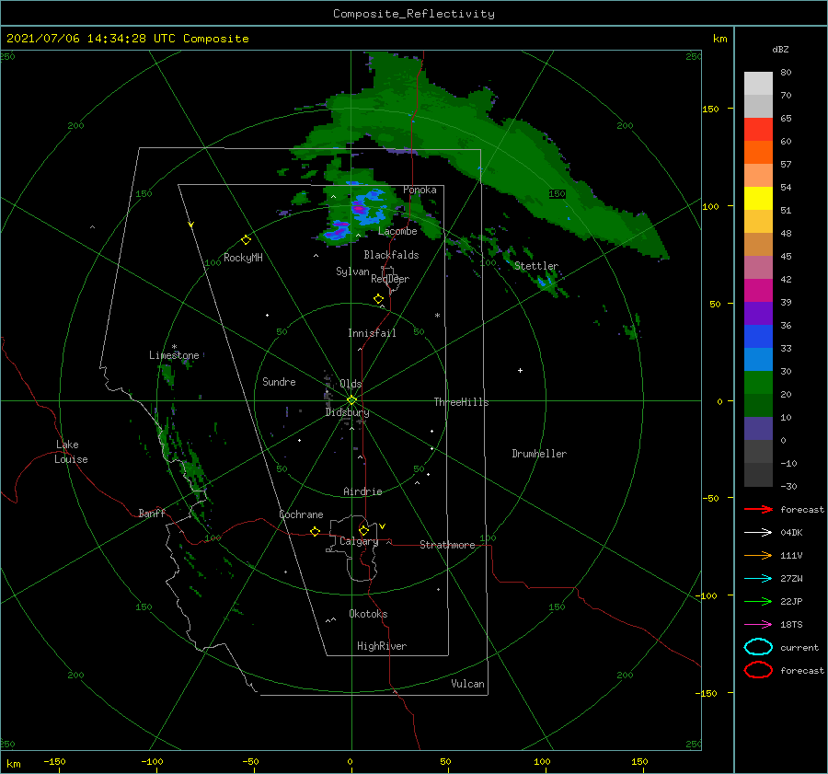Click the Stettler label

[x=536, y=266]
